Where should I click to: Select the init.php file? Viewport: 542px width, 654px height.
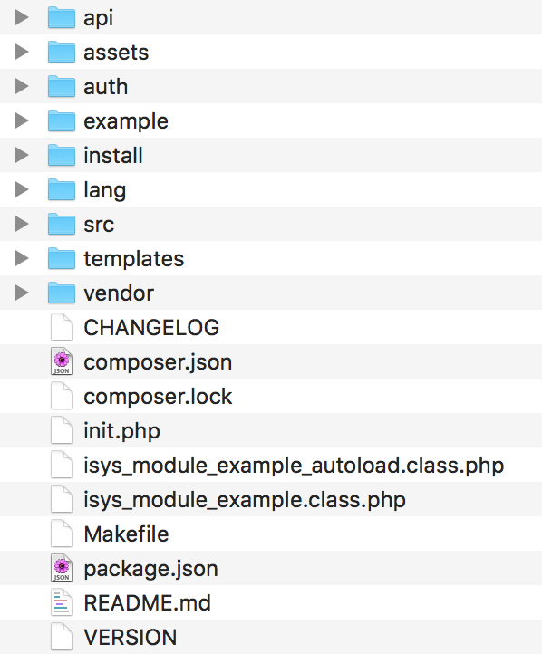point(271,430)
